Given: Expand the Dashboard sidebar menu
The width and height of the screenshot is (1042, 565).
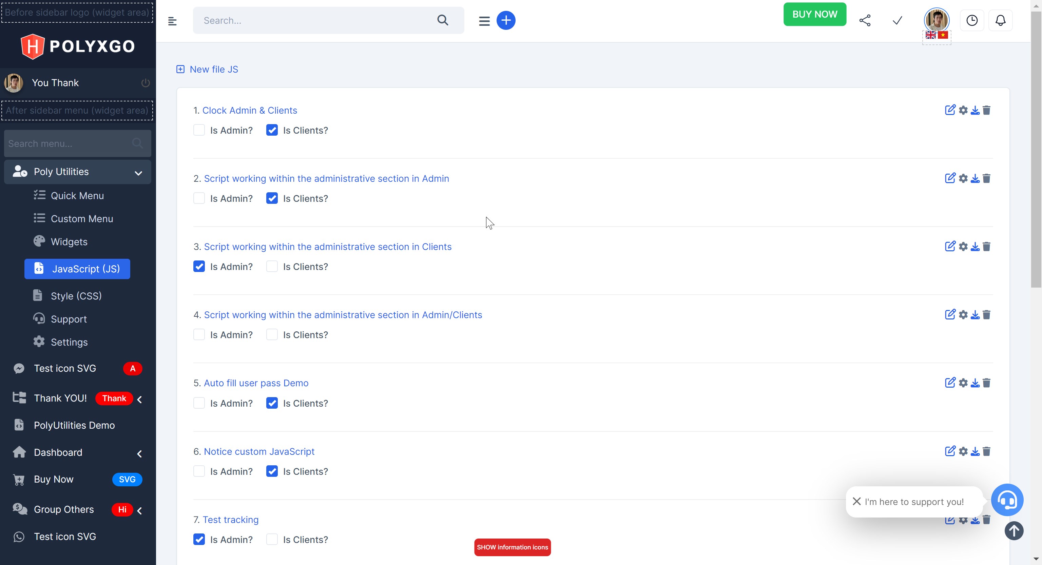Looking at the screenshot, I should 139,453.
